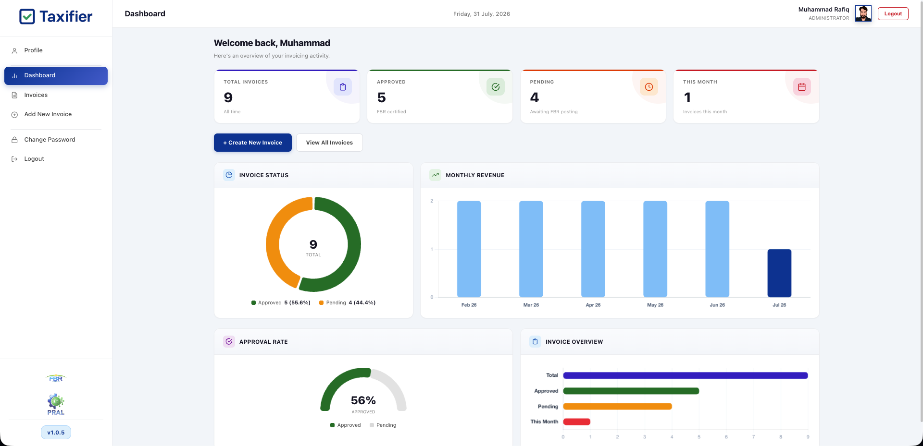Click the page vertical scrollbar
923x446 pixels.
[921, 211]
